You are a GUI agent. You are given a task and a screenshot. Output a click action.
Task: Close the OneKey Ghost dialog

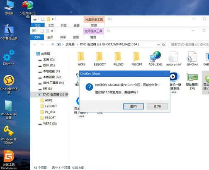pos(166,73)
